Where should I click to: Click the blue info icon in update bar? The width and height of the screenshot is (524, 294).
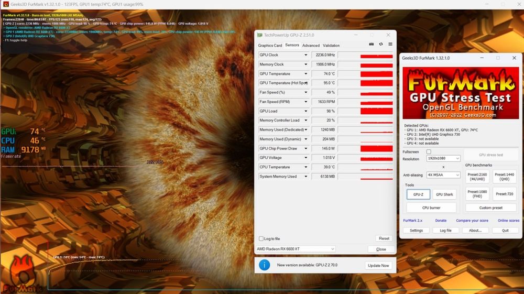click(x=264, y=265)
